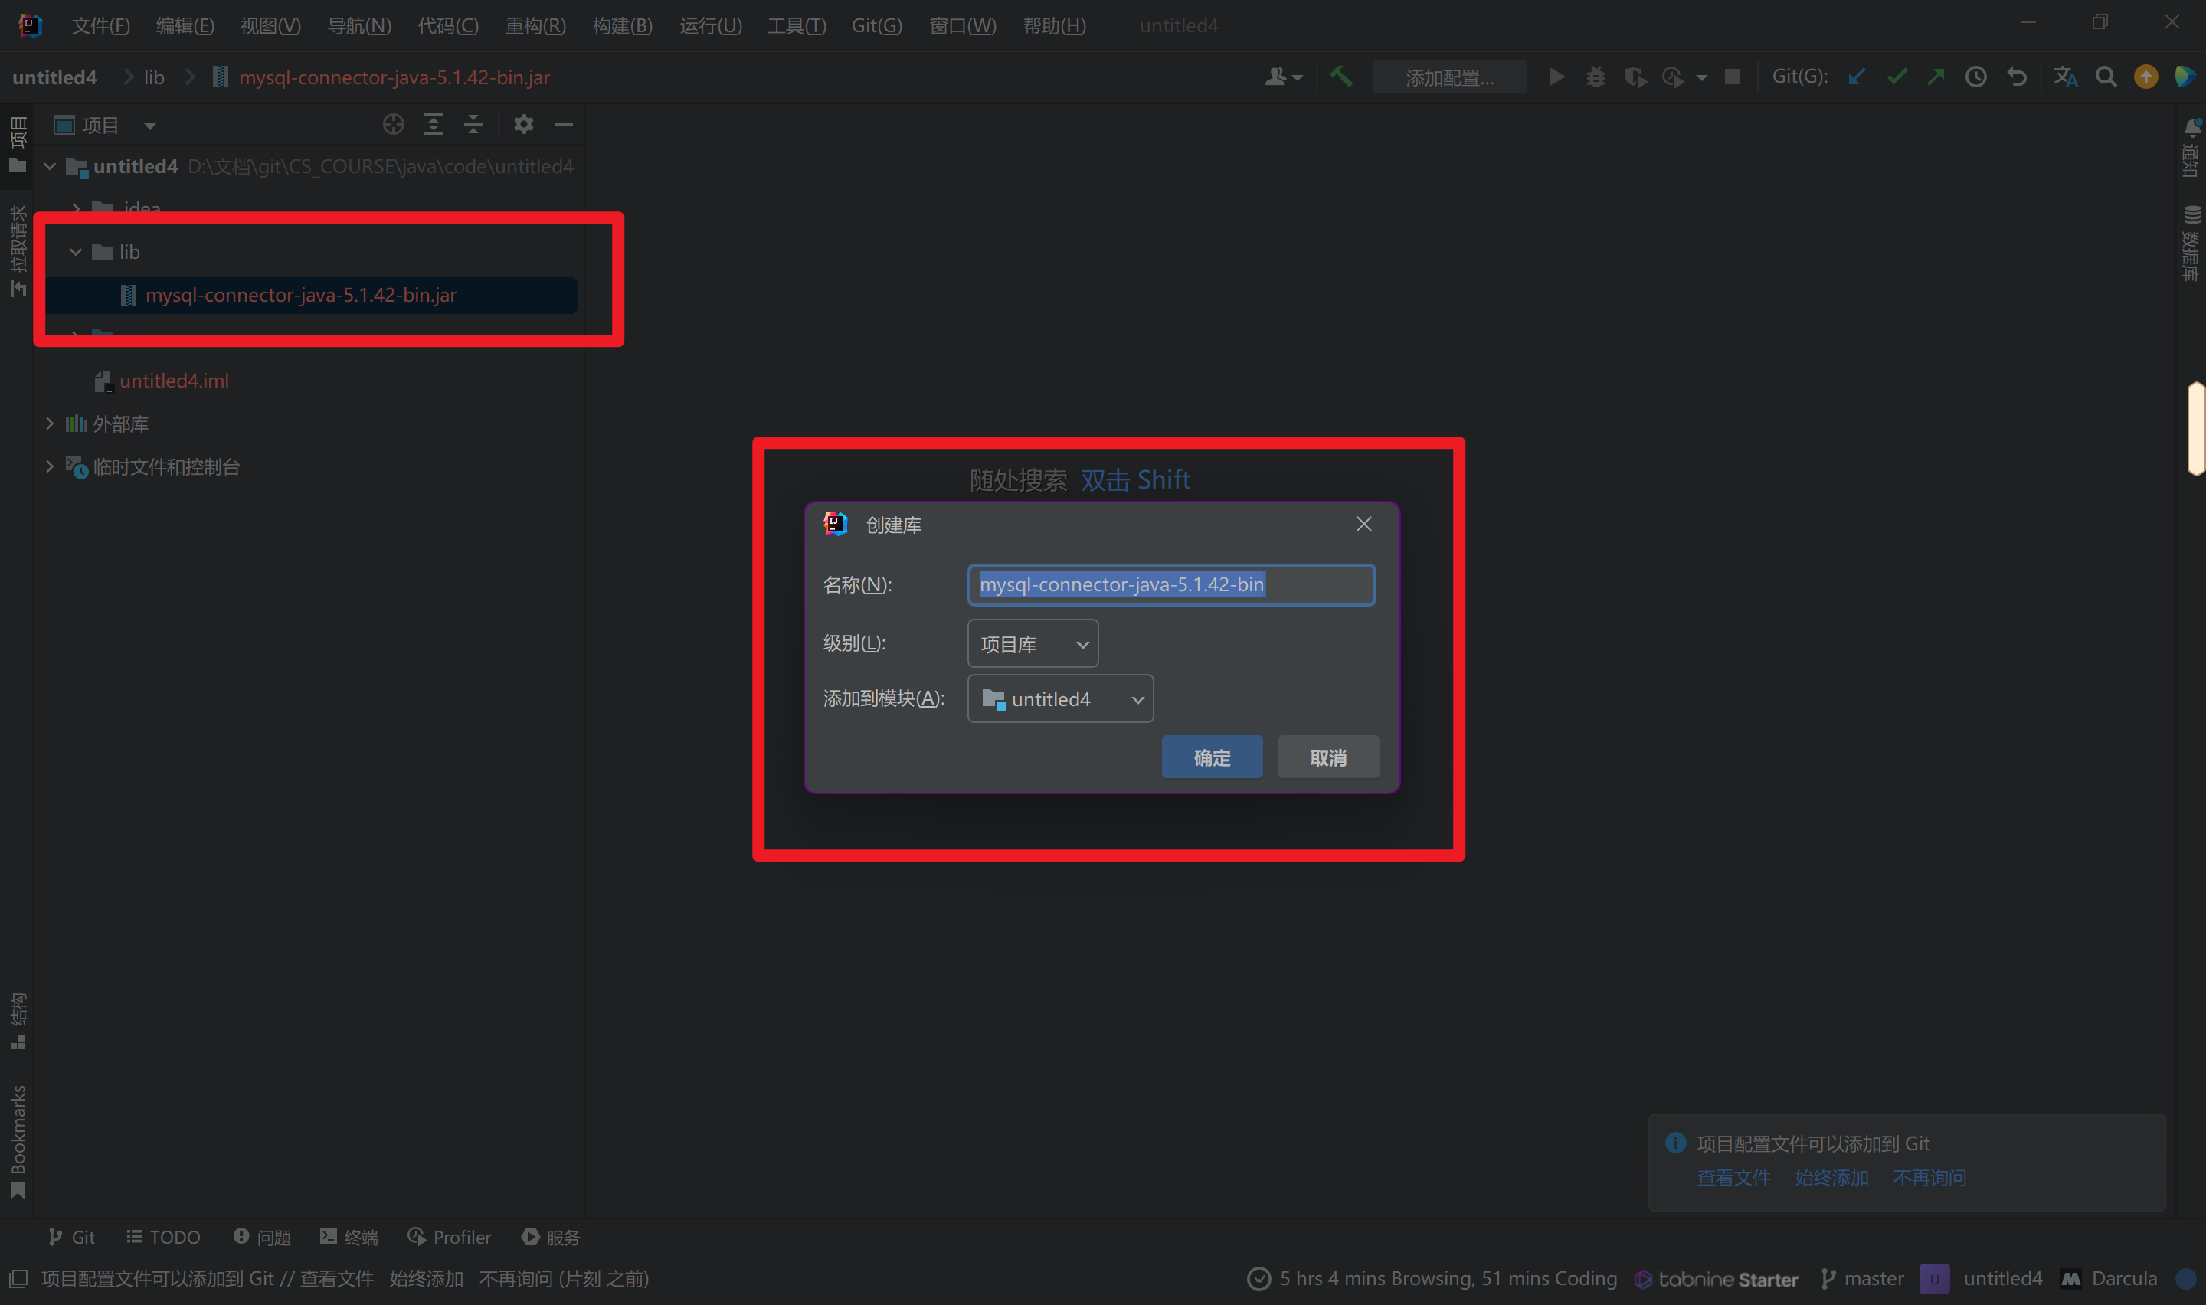Click the Git push arrow icon
Image resolution: width=2206 pixels, height=1305 pixels.
tap(1936, 77)
